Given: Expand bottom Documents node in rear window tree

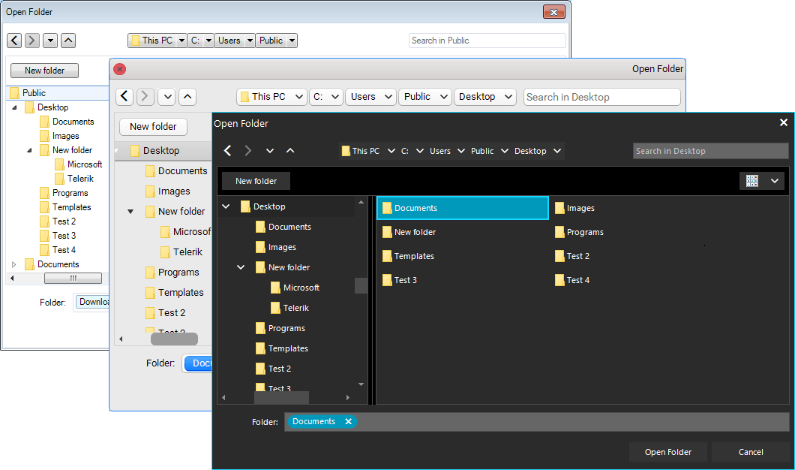Looking at the screenshot, I should (x=14, y=264).
